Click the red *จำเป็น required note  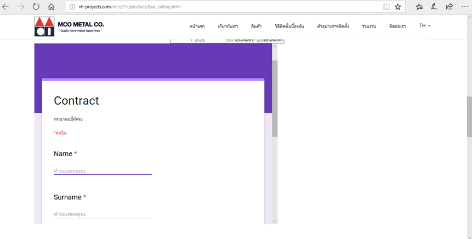click(x=60, y=133)
